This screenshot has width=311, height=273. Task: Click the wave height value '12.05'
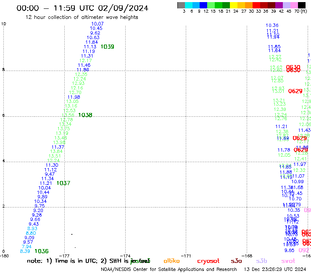[x=284, y=155]
